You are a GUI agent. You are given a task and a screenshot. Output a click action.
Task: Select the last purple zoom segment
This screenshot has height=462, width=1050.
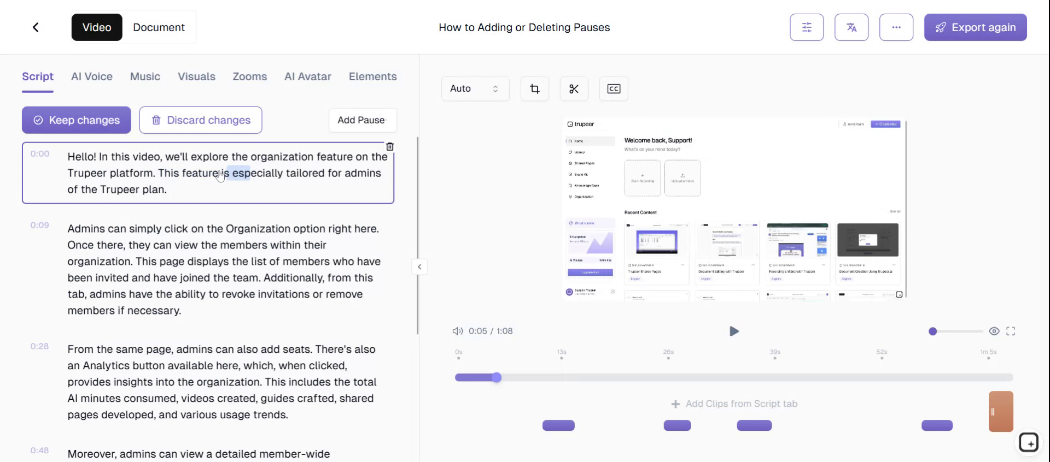coord(937,425)
